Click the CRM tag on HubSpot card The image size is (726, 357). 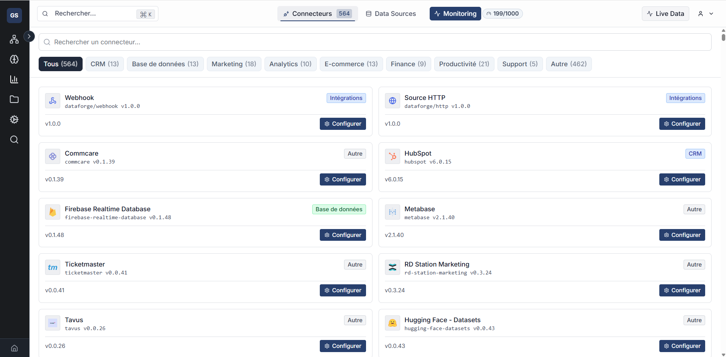coord(695,154)
